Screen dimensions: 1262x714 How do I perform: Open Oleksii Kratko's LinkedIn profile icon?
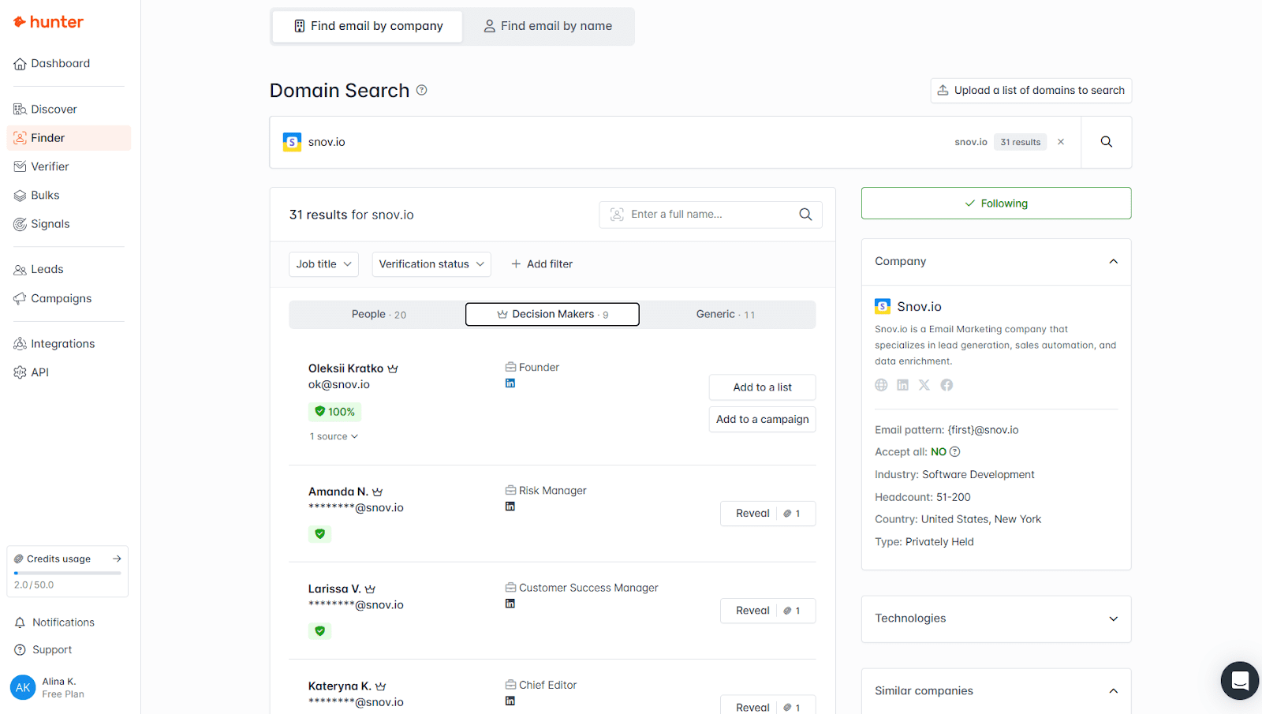tap(510, 383)
